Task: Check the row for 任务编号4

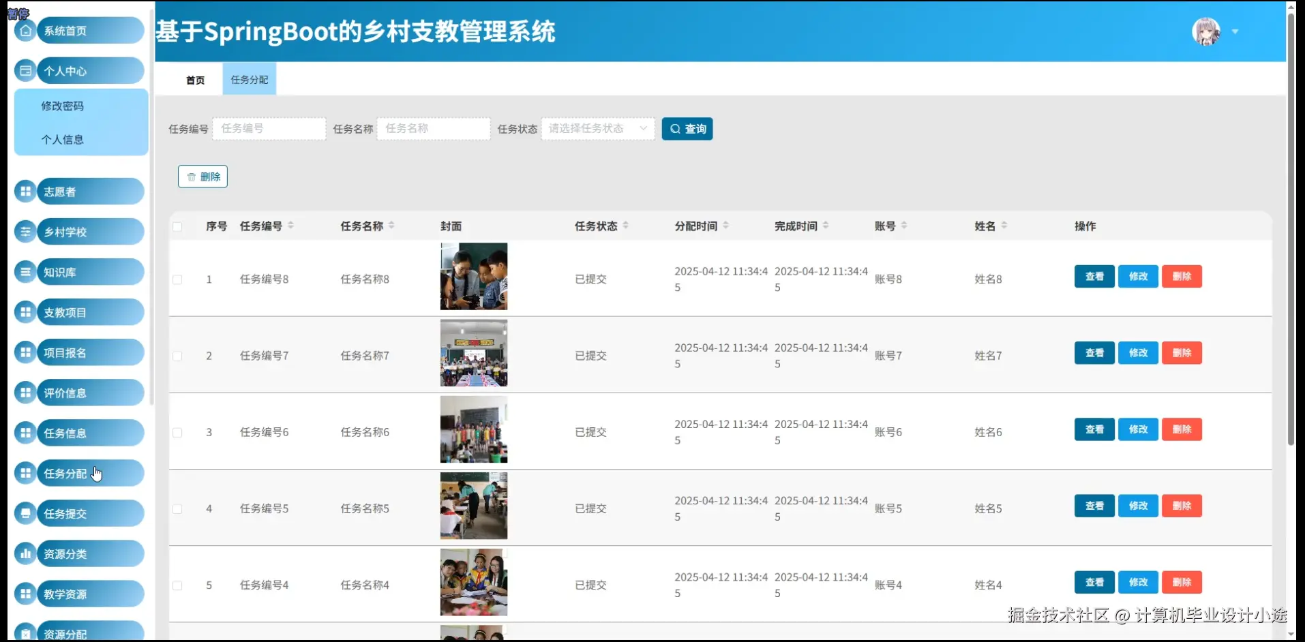Action: pos(177,585)
